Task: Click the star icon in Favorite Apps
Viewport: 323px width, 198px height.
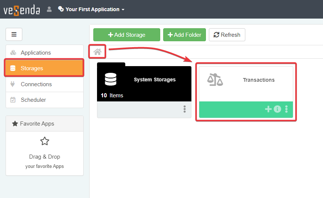Action: (x=45, y=141)
